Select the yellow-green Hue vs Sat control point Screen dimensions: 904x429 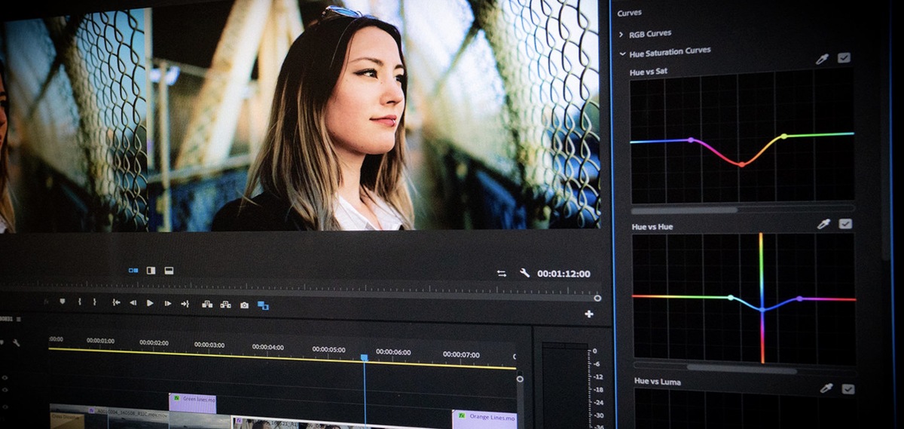coord(783,136)
